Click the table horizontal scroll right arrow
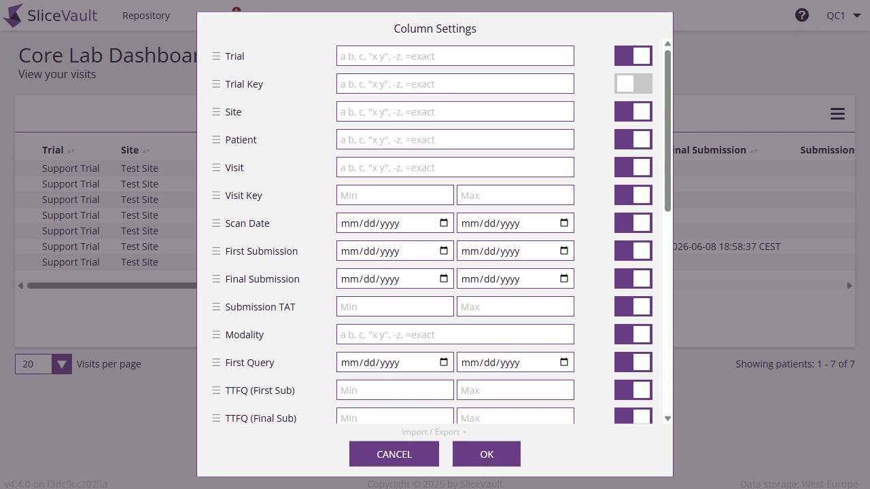Screen dimensions: 870x489 coord(850,286)
